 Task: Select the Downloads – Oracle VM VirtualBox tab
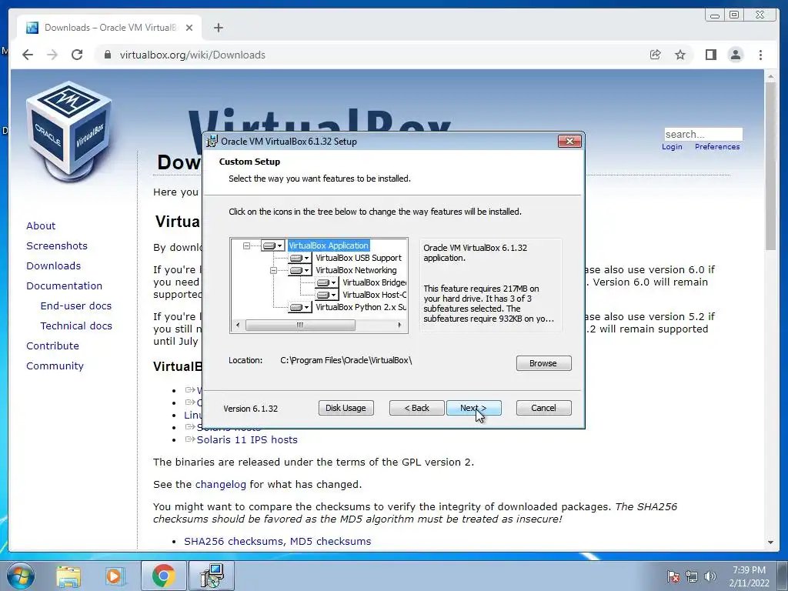[x=109, y=28]
